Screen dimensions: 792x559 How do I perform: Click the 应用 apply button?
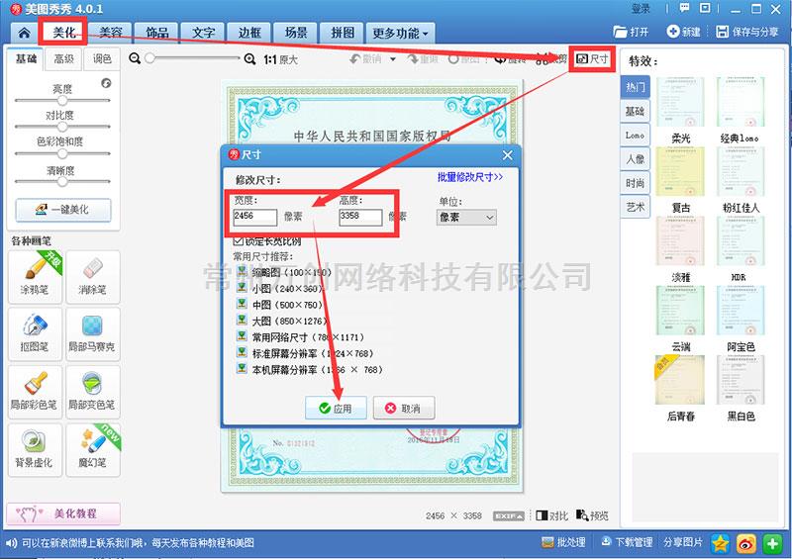(x=336, y=408)
